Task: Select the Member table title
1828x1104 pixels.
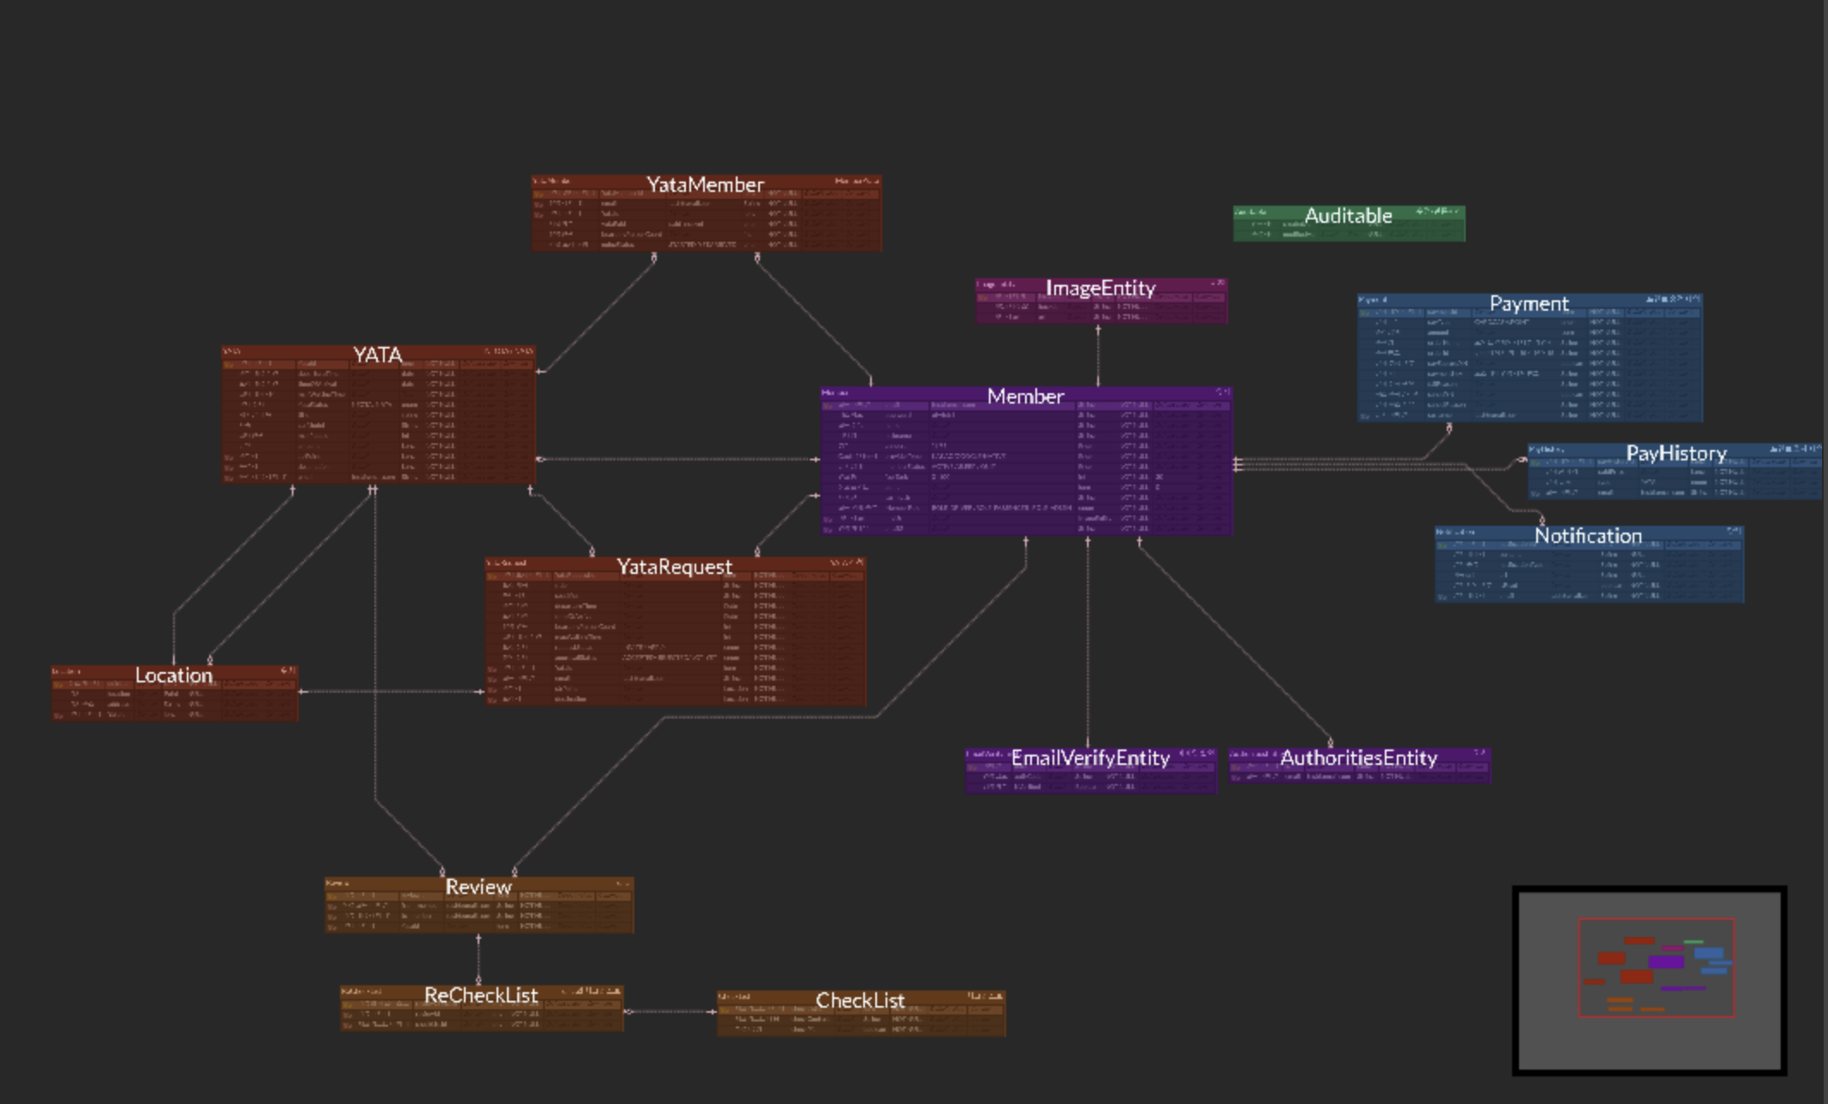Action: (1025, 397)
